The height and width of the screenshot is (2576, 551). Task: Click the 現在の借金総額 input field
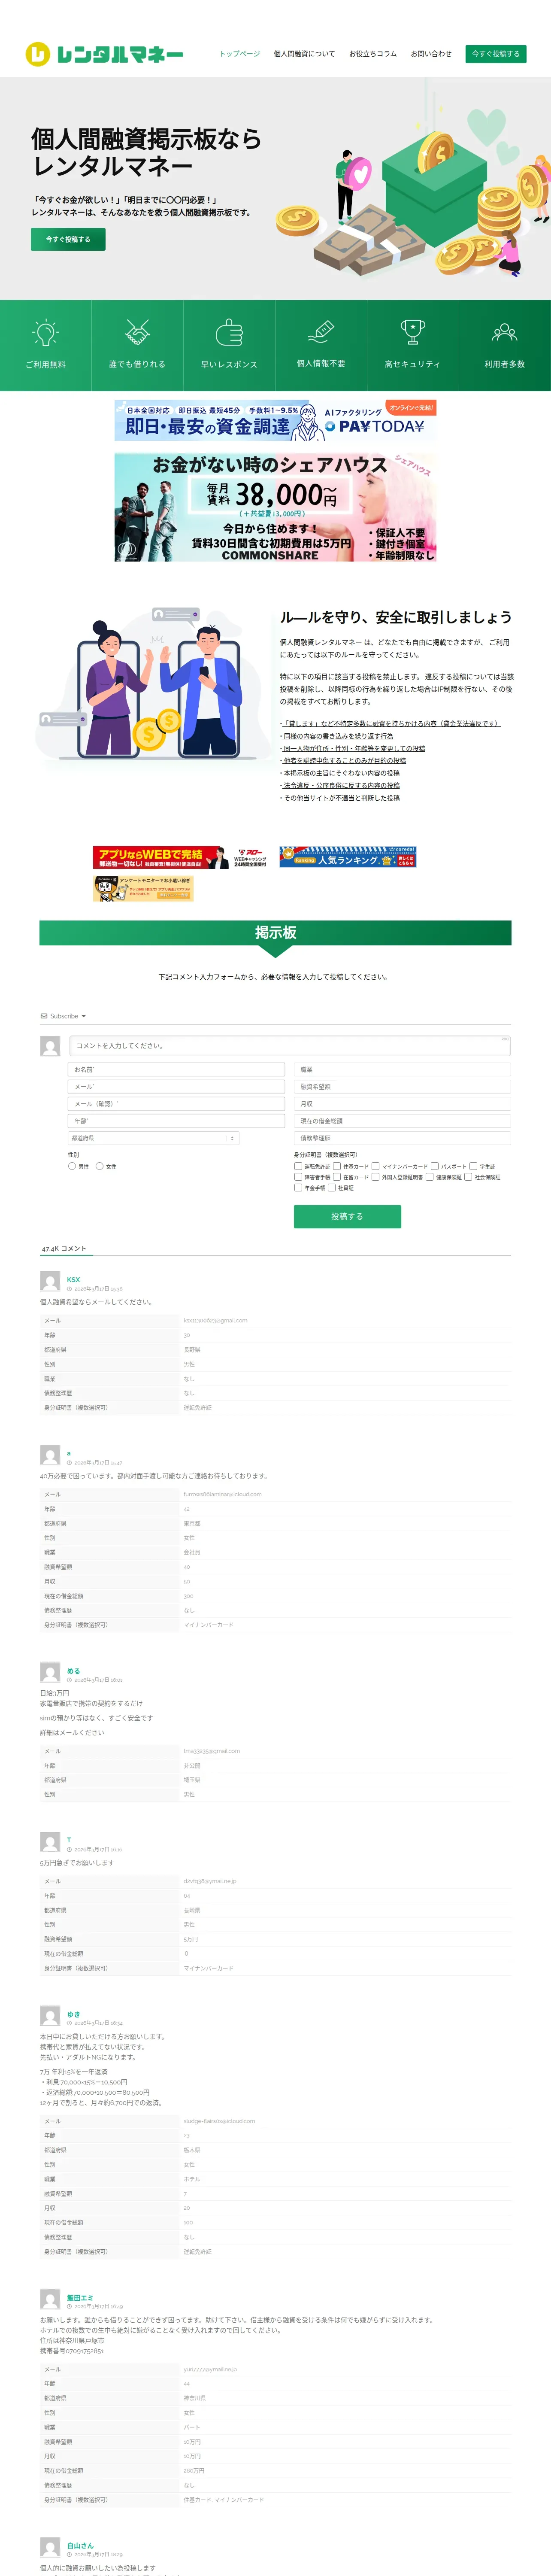pos(402,1121)
